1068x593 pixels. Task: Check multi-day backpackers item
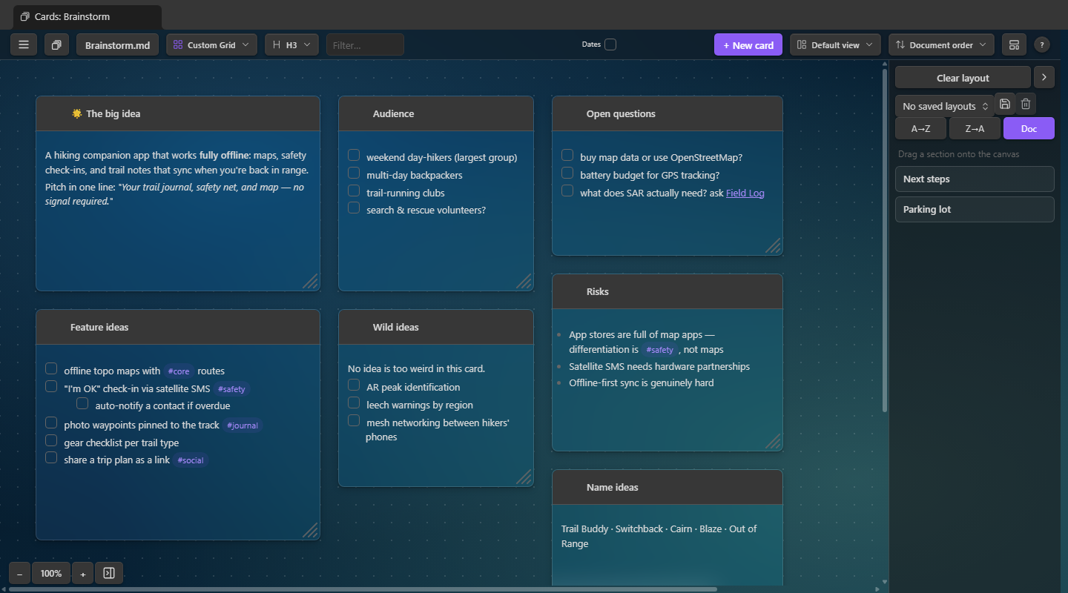coord(354,173)
